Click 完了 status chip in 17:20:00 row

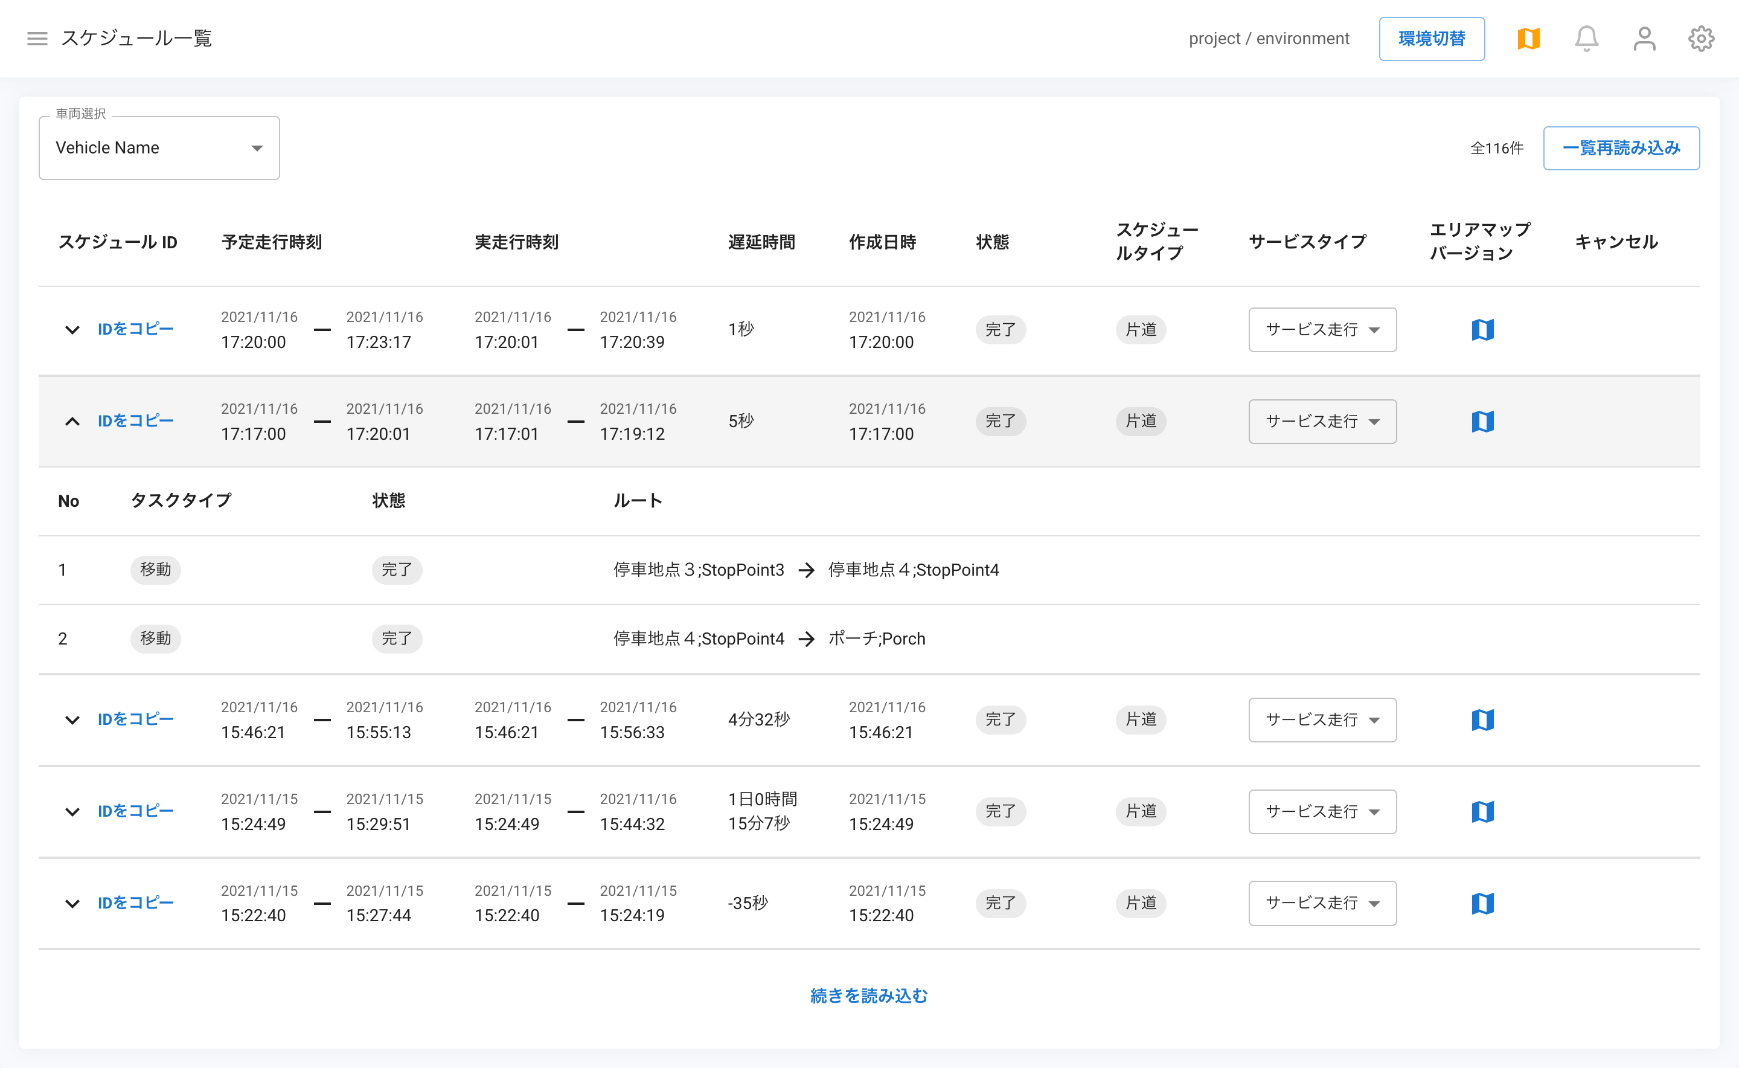pos(1001,329)
